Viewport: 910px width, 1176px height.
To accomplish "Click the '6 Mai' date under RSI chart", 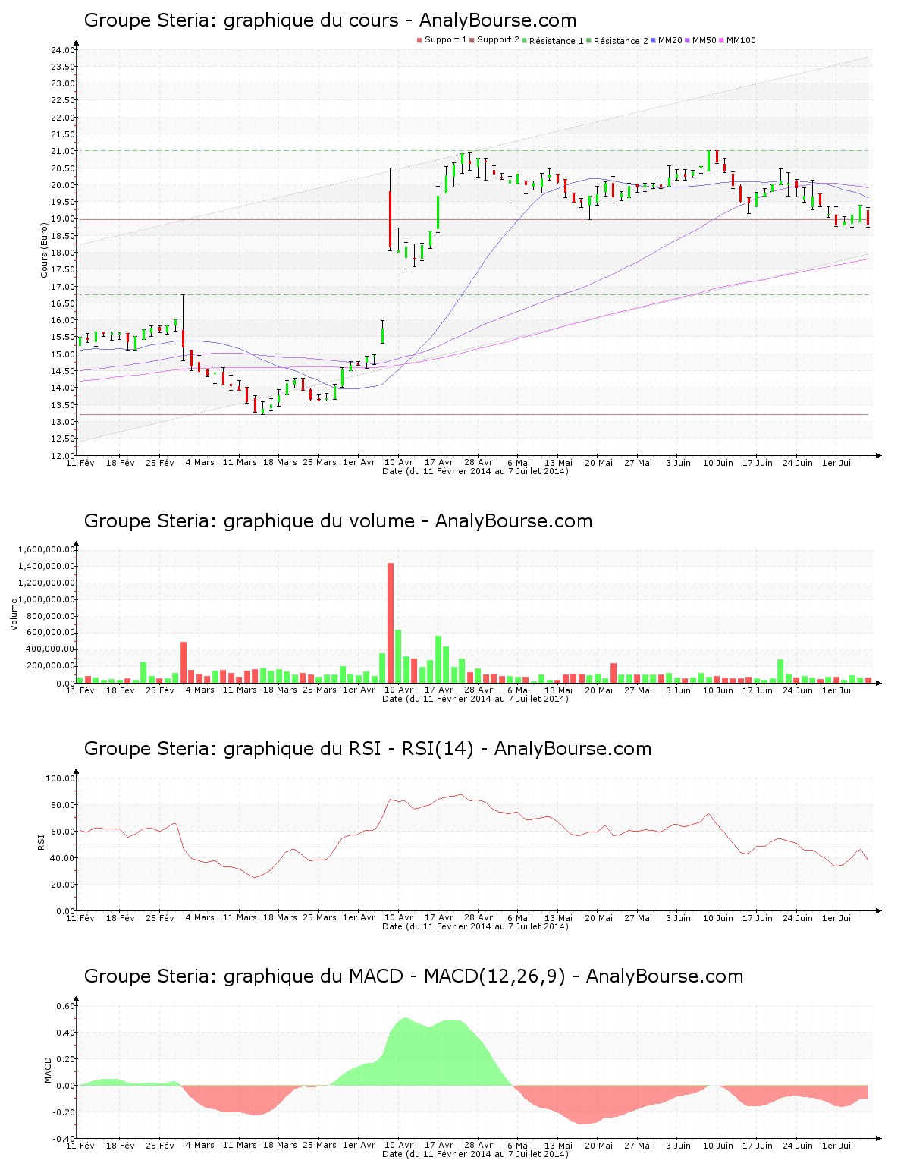I will coord(519,918).
